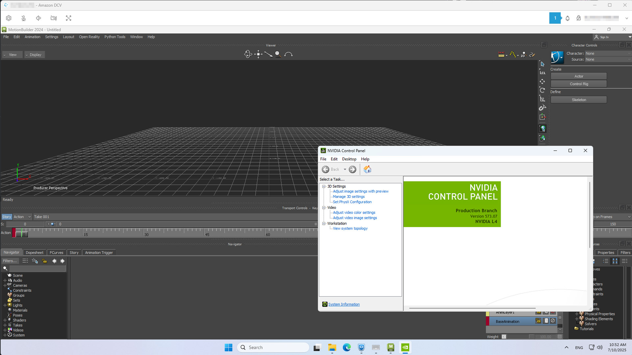The image size is (632, 355).
Task: Pick the Viewer zoom magnifier tool
Action: 278,54
